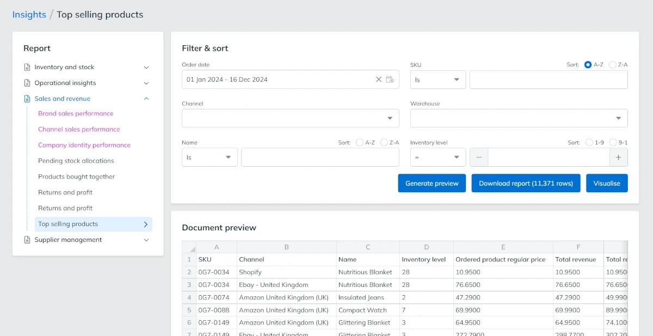The width and height of the screenshot is (653, 336).
Task: Select column F header in preview
Action: coord(578,247)
